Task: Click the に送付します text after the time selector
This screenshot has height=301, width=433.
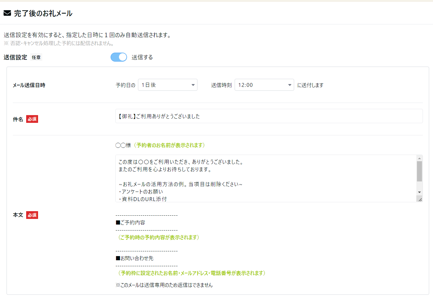Action: pyautogui.click(x=310, y=85)
